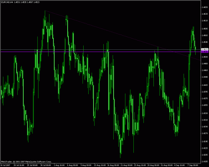Click the 1.4630 price axis label

[205, 14]
